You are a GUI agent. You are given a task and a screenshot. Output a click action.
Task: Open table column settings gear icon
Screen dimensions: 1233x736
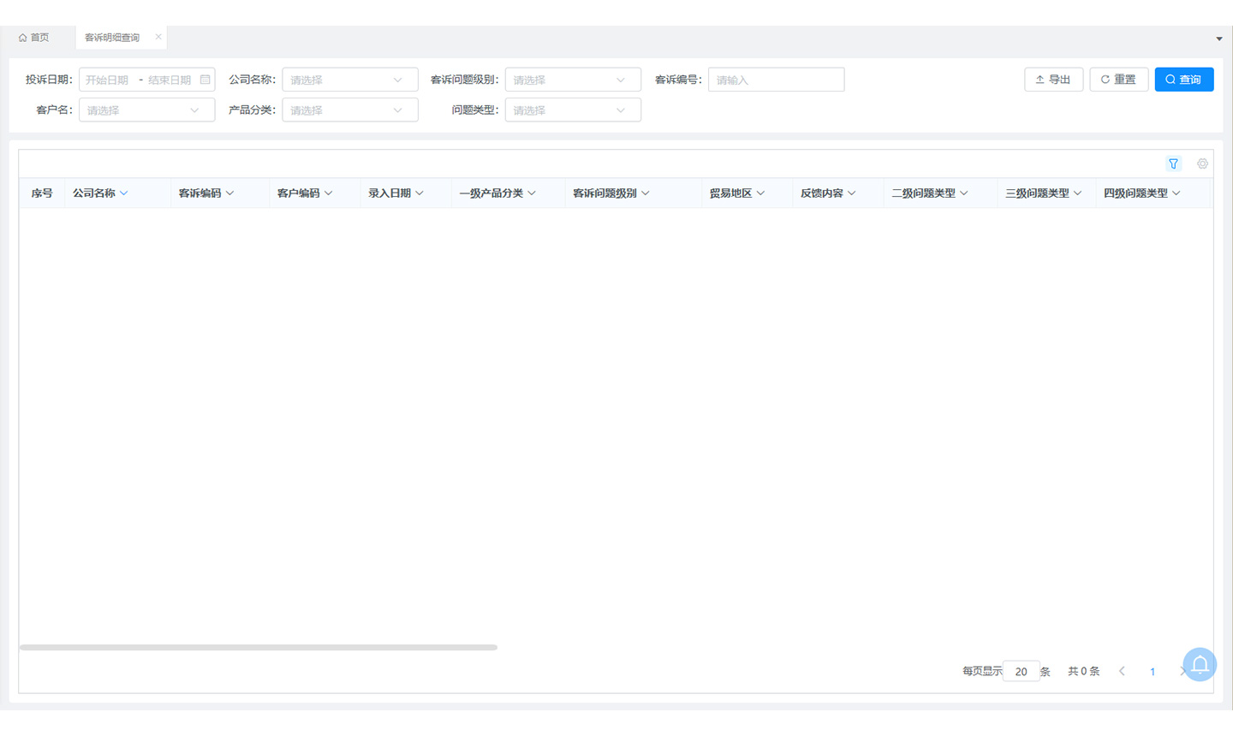tap(1202, 163)
